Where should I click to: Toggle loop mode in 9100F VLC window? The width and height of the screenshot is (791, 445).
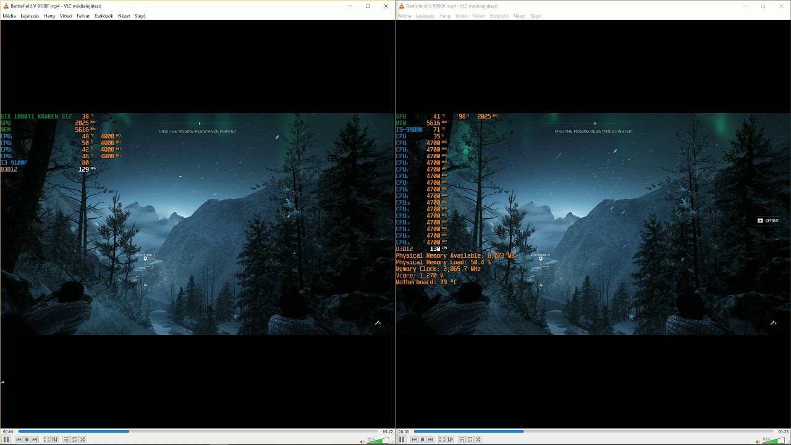pos(74,439)
